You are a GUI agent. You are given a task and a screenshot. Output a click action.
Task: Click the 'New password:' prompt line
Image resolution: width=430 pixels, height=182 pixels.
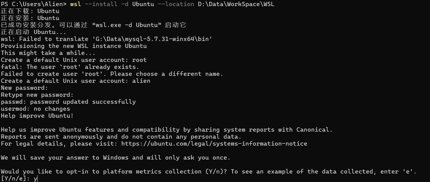pyautogui.click(x=24, y=88)
